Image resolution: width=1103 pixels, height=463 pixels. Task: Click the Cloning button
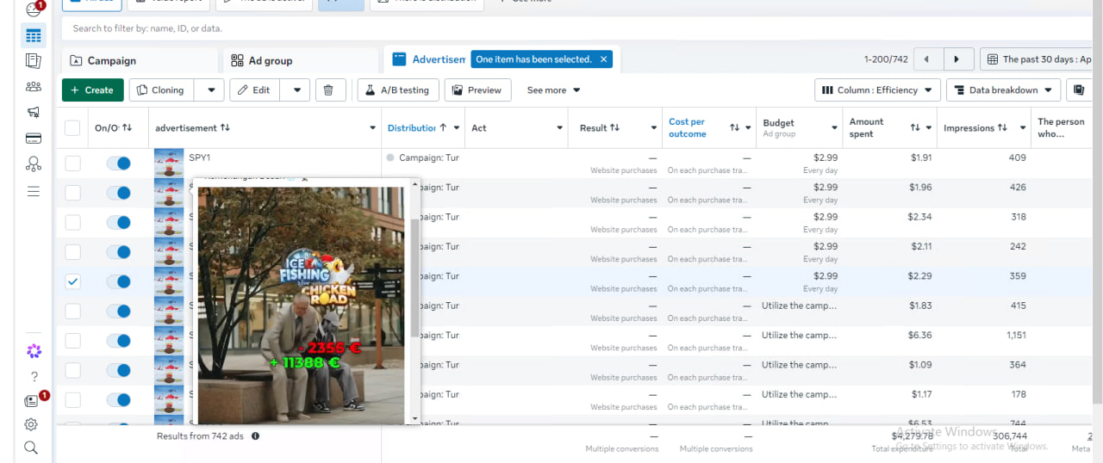click(161, 90)
